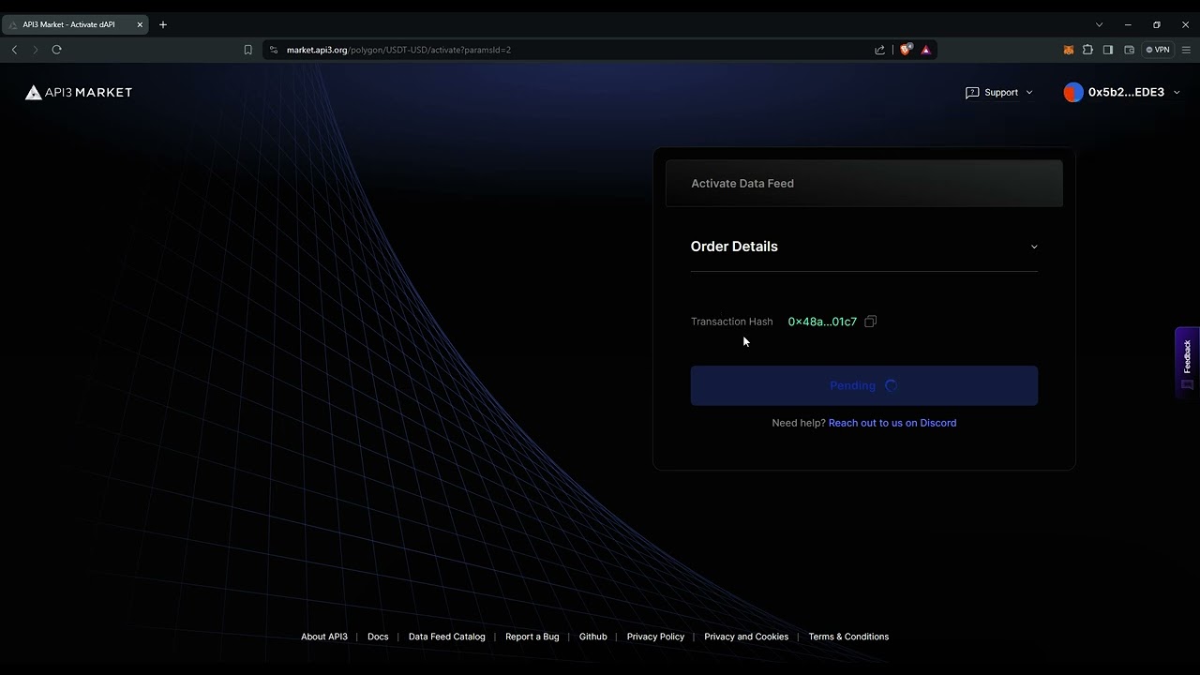Click the browser forward arrow

tap(36, 50)
